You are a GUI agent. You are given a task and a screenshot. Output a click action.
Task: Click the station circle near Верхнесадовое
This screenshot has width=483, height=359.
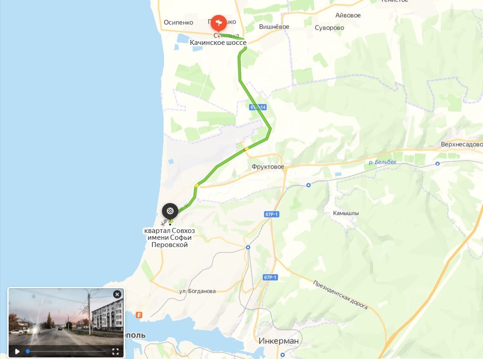click(x=438, y=164)
